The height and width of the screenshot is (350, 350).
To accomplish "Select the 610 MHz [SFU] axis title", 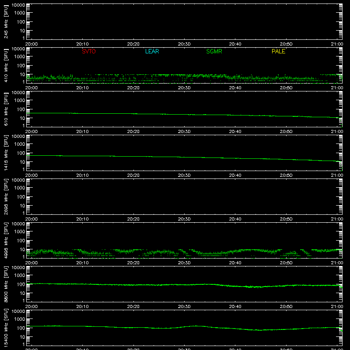I will coord(6,109).
